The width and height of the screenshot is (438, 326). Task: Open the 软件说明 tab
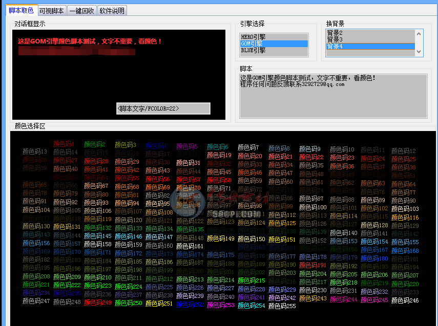point(112,11)
